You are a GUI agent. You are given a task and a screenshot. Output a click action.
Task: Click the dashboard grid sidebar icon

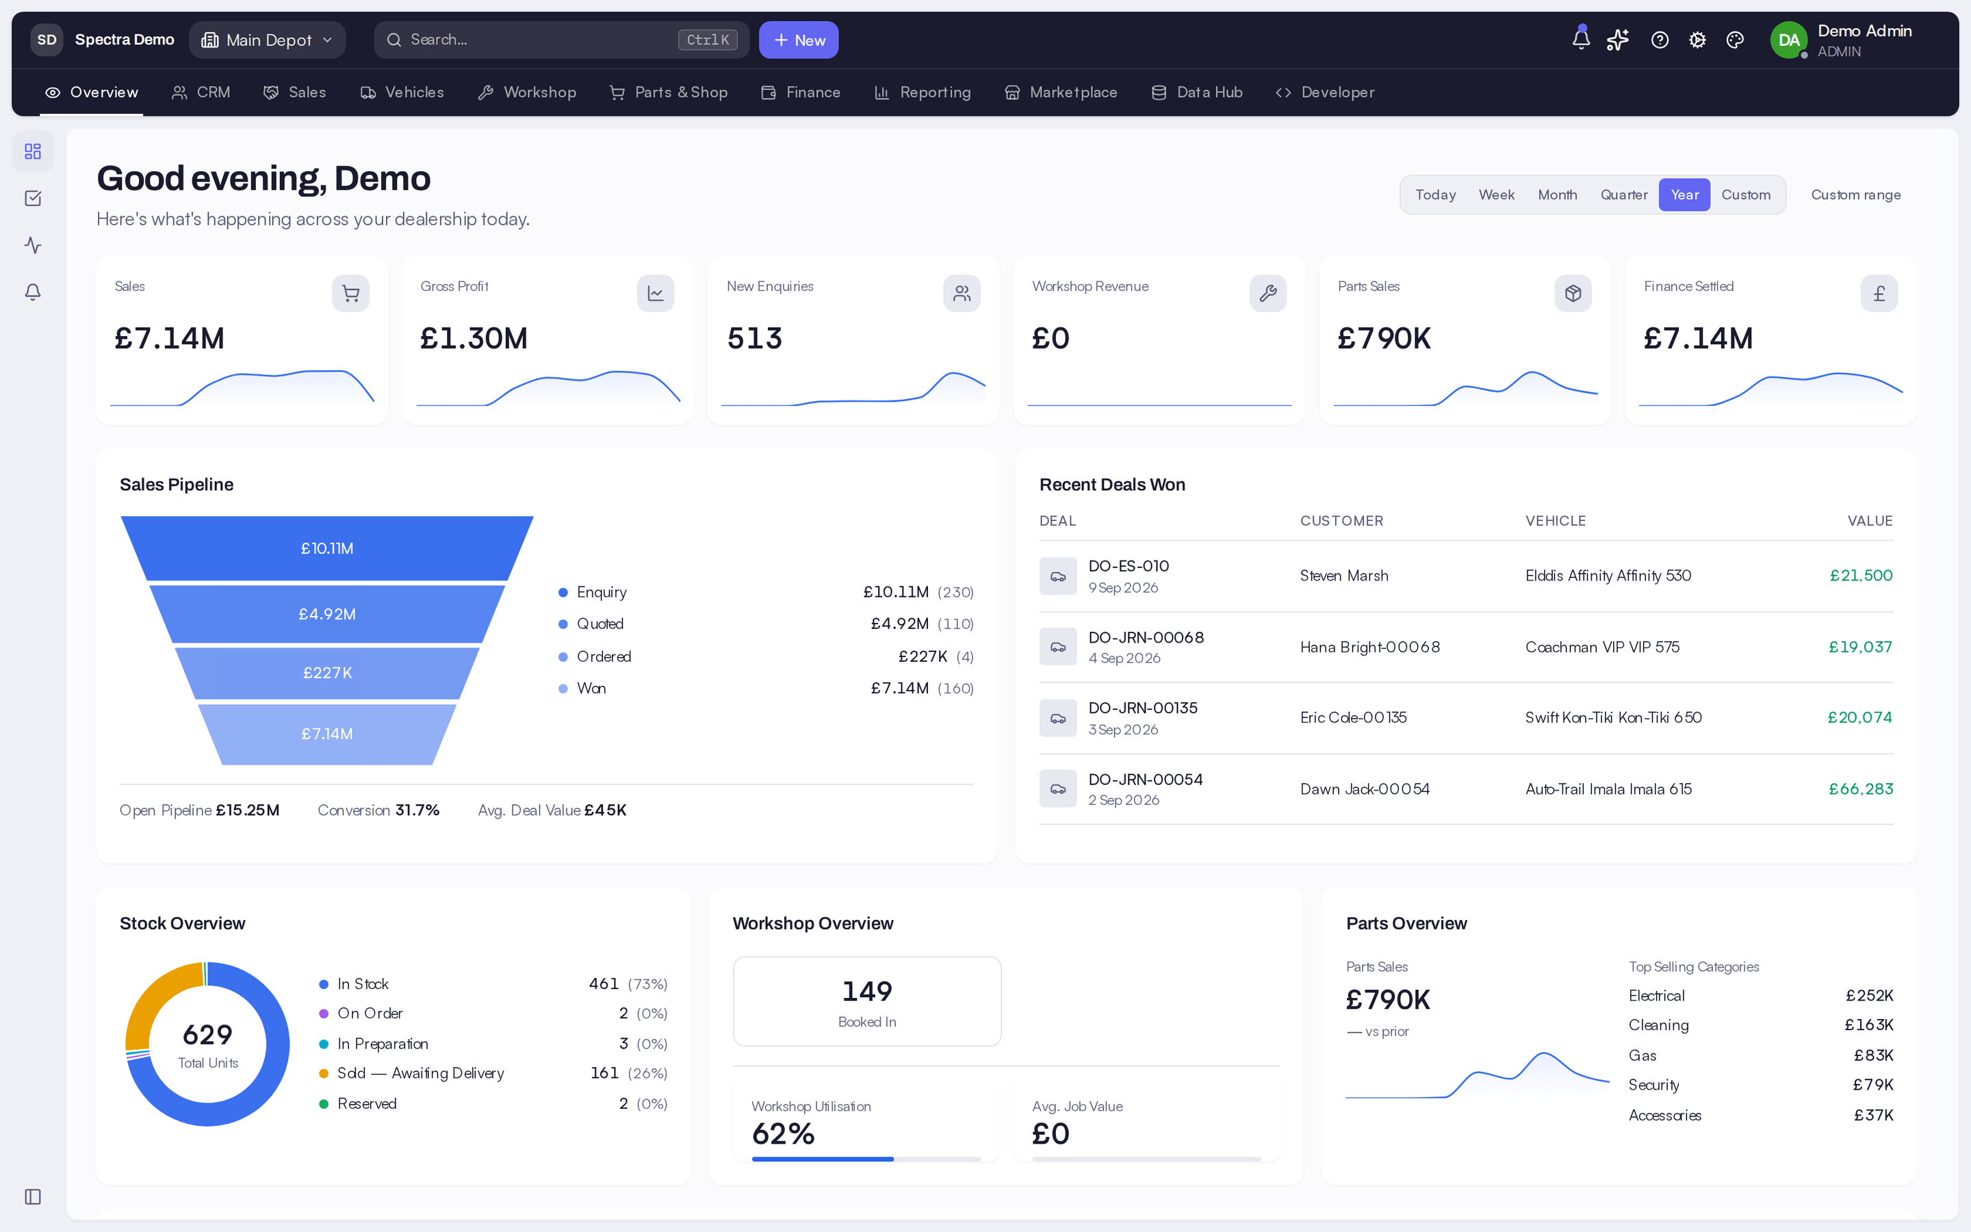coord(33,151)
